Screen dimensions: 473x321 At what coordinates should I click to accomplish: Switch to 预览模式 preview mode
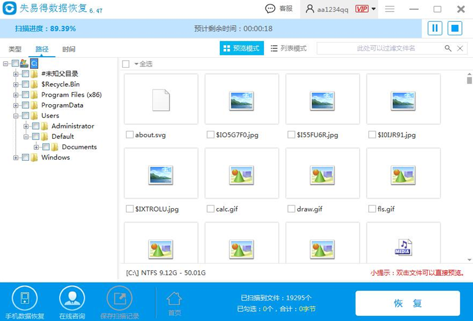pyautogui.click(x=242, y=48)
